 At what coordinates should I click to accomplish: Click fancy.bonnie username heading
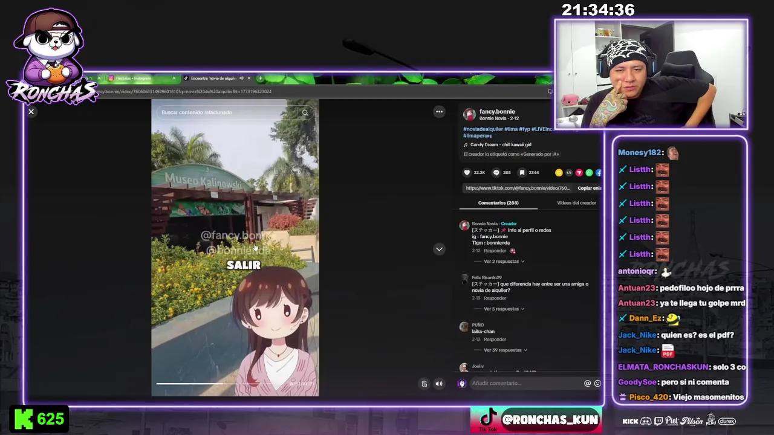click(497, 112)
